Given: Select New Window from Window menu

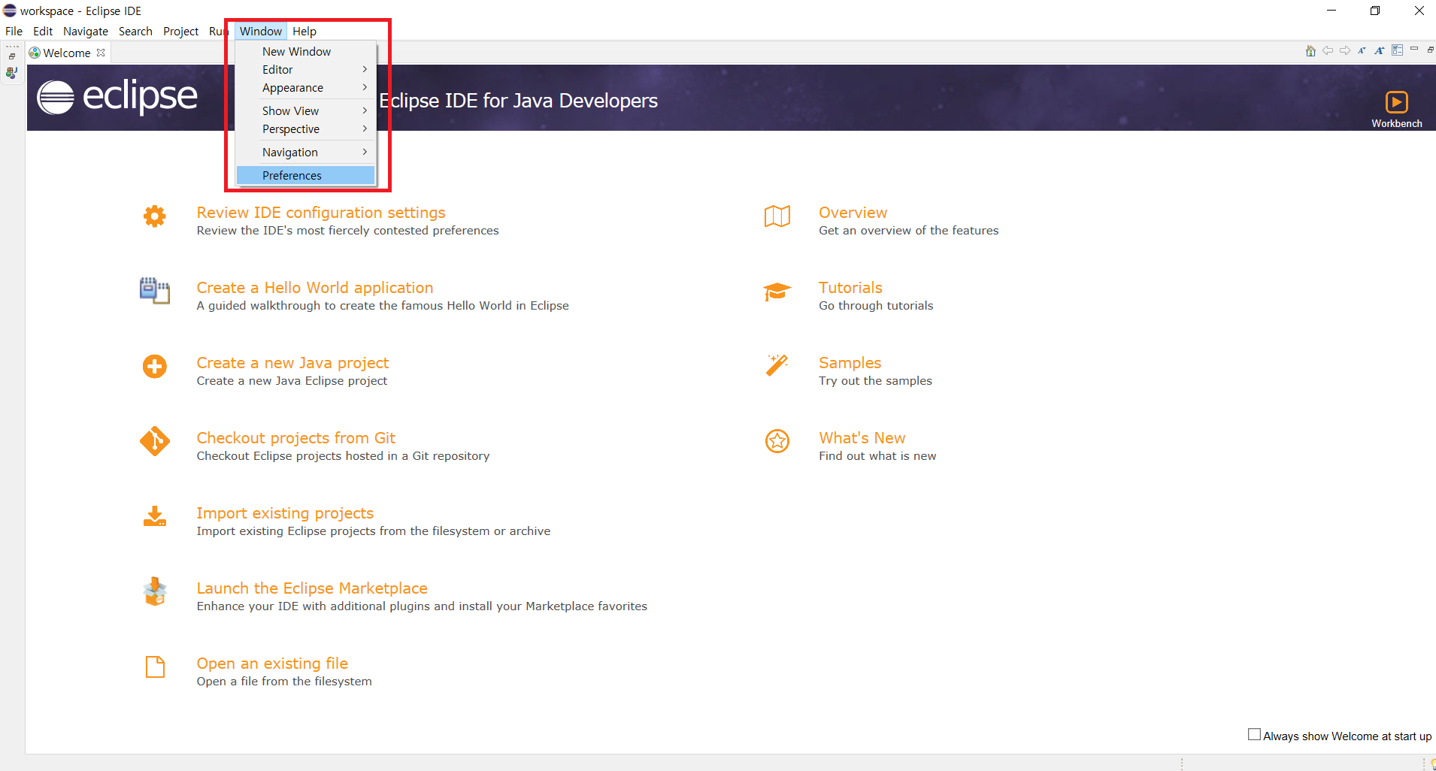Looking at the screenshot, I should (x=305, y=52).
